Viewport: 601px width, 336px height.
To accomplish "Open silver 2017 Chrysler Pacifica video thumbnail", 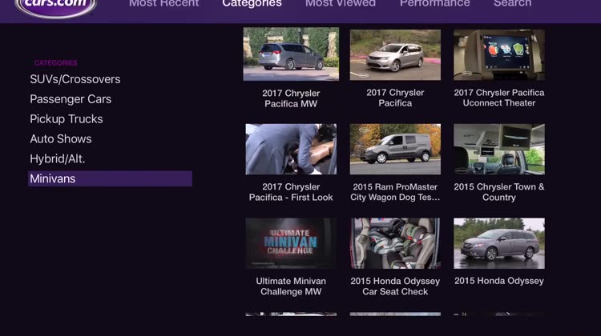I will point(395,55).
